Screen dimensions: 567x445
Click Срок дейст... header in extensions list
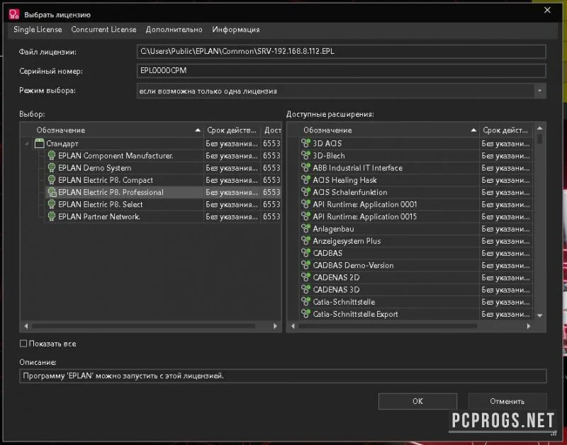point(506,130)
